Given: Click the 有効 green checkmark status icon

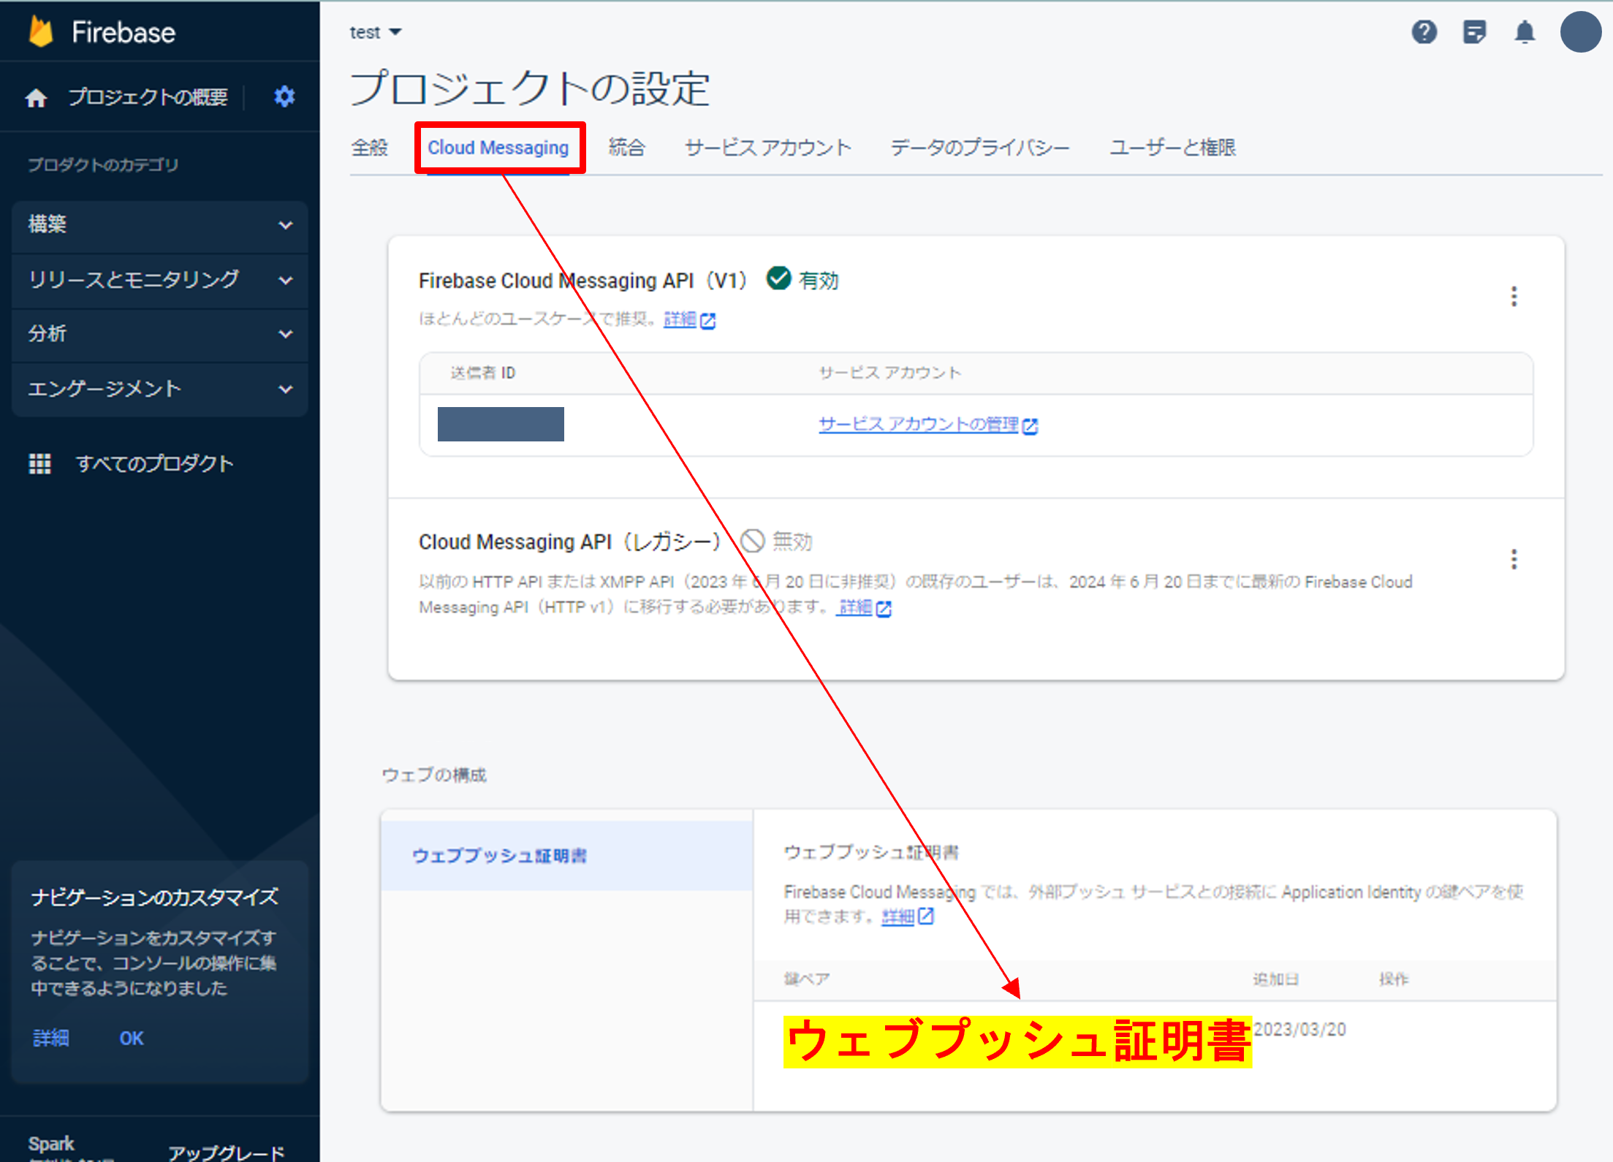Looking at the screenshot, I should tap(778, 278).
